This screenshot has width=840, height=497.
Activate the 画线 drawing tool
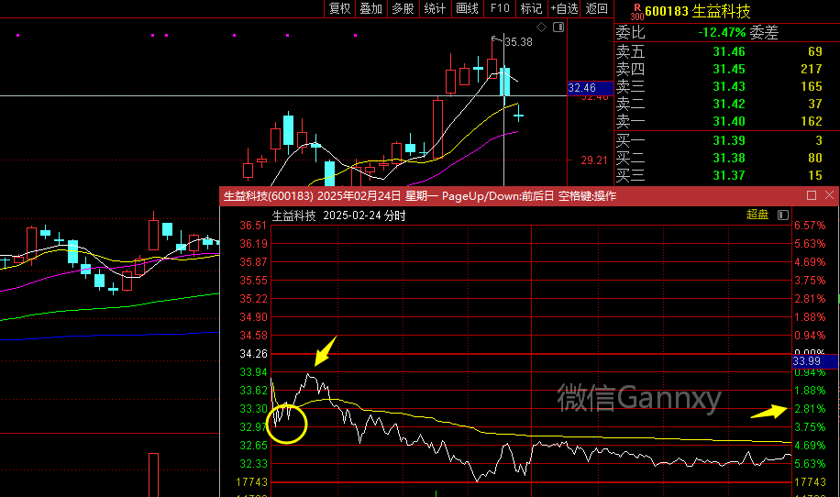(x=467, y=8)
